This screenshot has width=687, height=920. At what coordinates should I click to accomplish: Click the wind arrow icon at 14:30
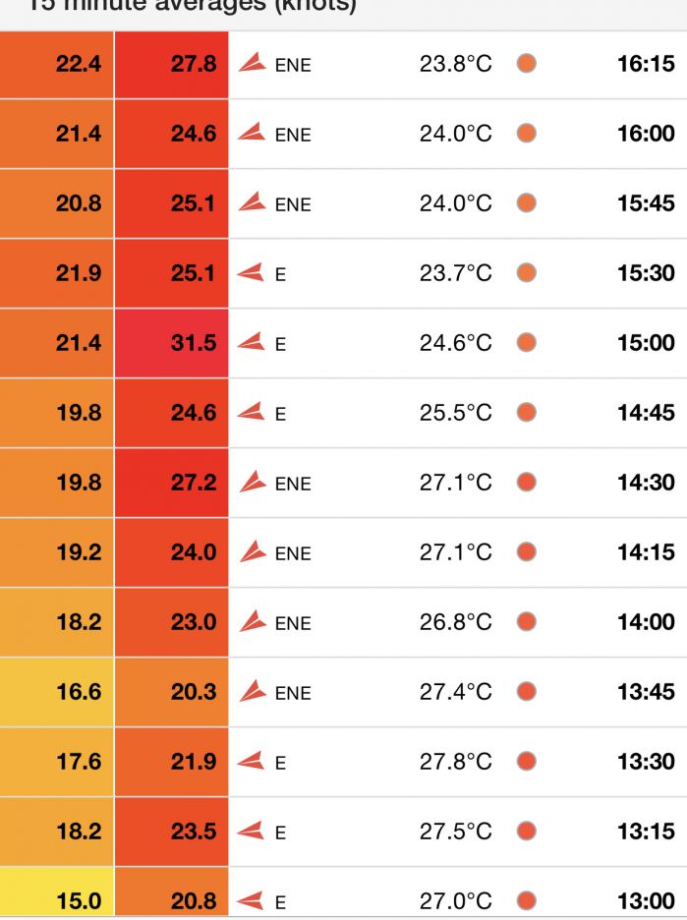click(x=253, y=482)
